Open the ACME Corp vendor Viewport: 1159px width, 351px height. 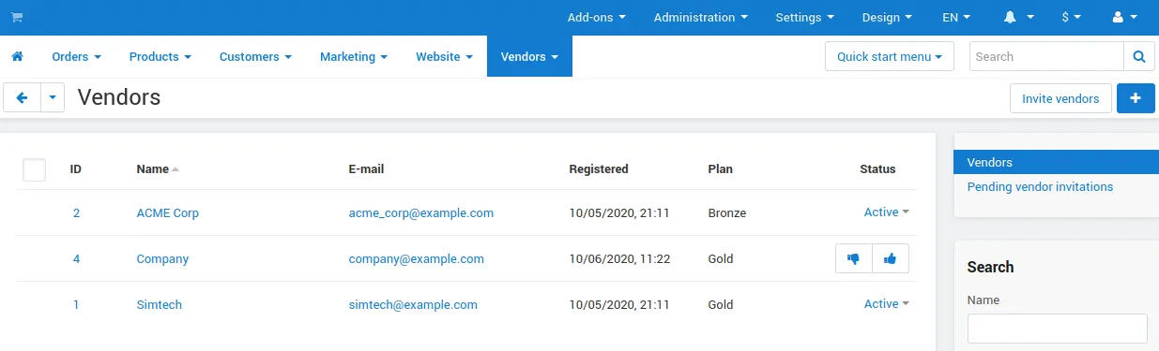[x=167, y=213]
